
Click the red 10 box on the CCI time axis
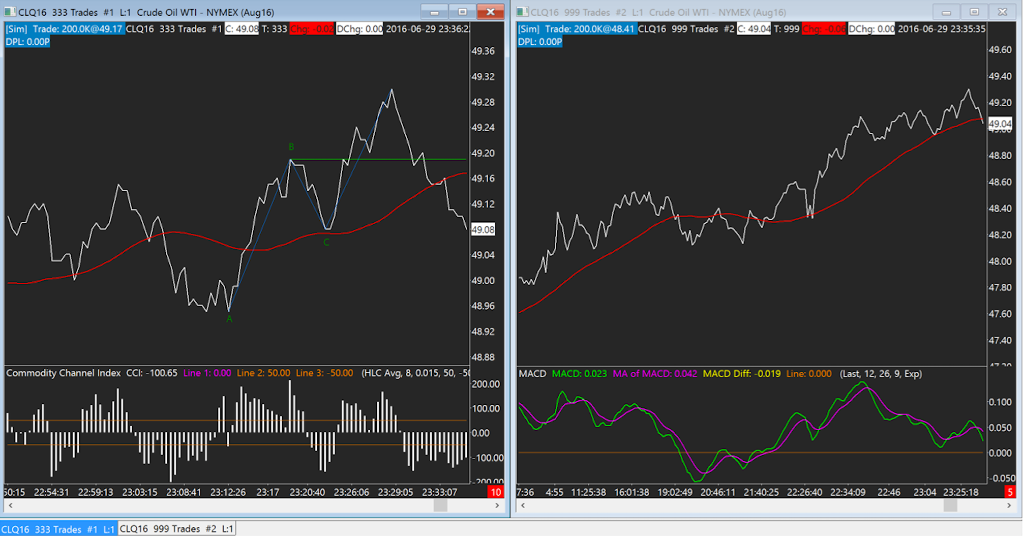click(x=495, y=492)
